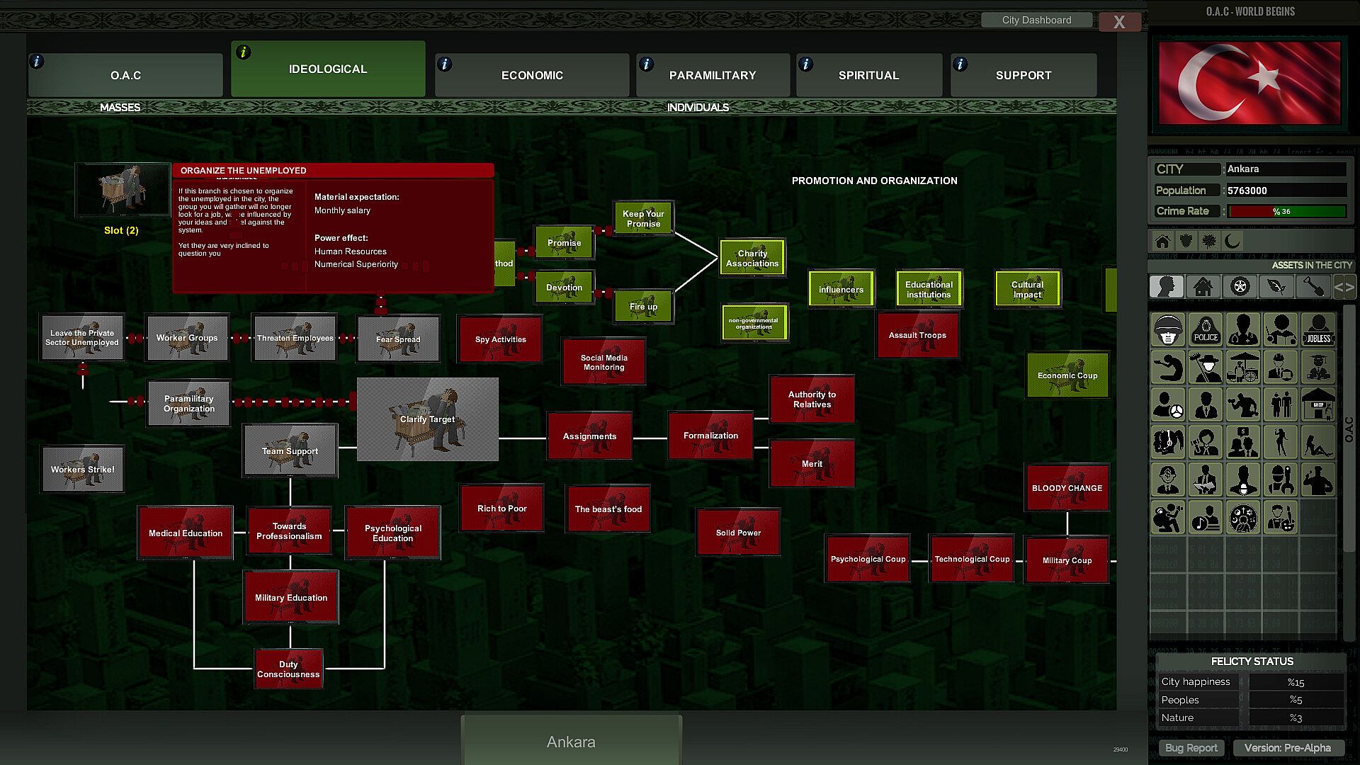Click the farmer with rake icon

[1206, 368]
